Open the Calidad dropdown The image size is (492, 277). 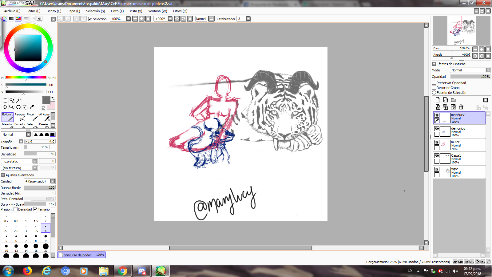[53, 181]
